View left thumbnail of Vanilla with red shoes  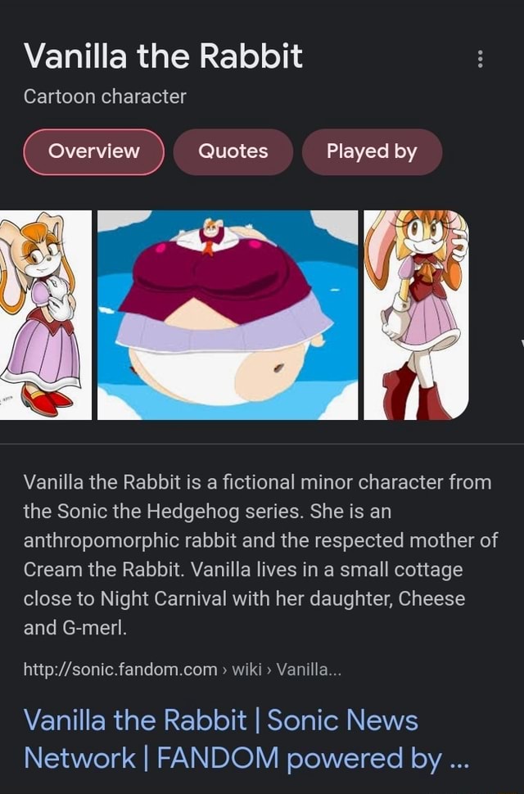coord(46,315)
